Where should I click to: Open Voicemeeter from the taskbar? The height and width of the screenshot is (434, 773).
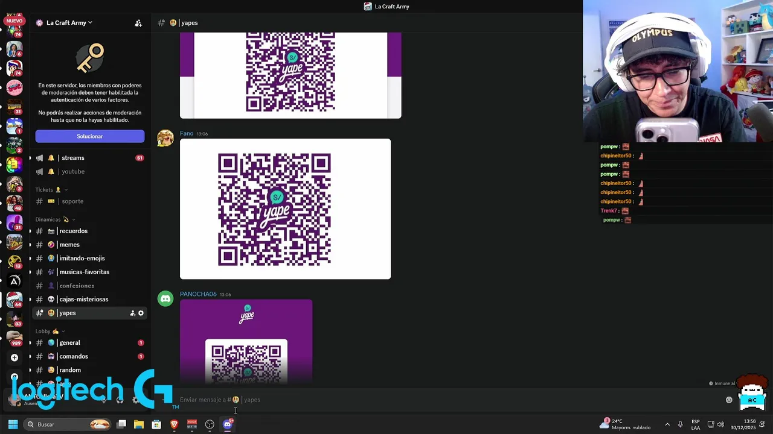192,424
